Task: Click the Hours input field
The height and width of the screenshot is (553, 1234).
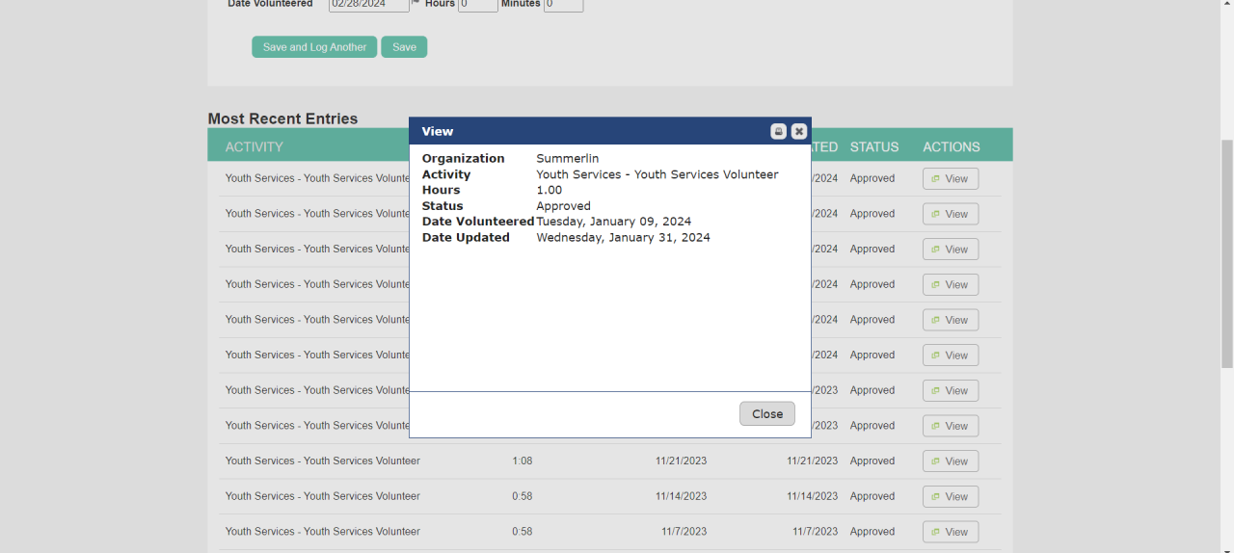Action: point(478,5)
